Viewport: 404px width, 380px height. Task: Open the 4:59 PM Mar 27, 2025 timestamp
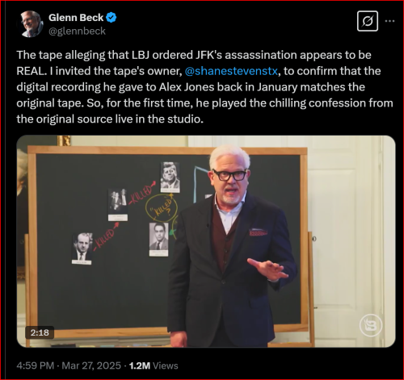coord(69,365)
